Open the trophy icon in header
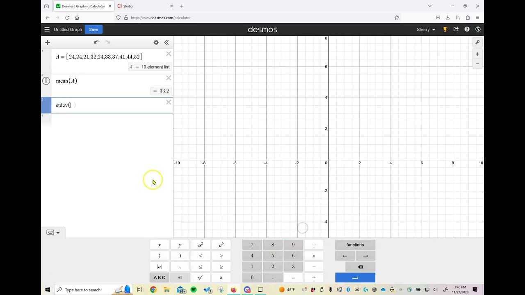Screen dimensions: 525x295 tap(445, 29)
